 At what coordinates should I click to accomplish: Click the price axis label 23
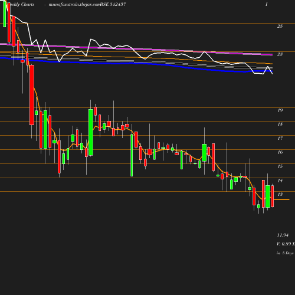pos(280,54)
